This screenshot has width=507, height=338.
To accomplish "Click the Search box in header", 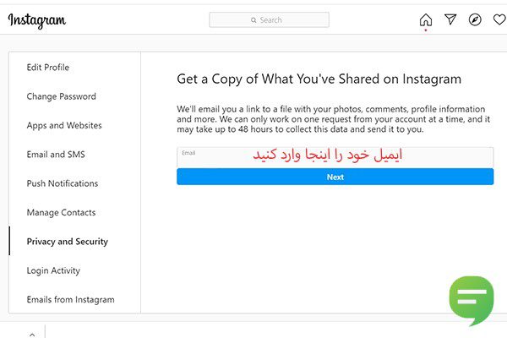I will tap(269, 20).
